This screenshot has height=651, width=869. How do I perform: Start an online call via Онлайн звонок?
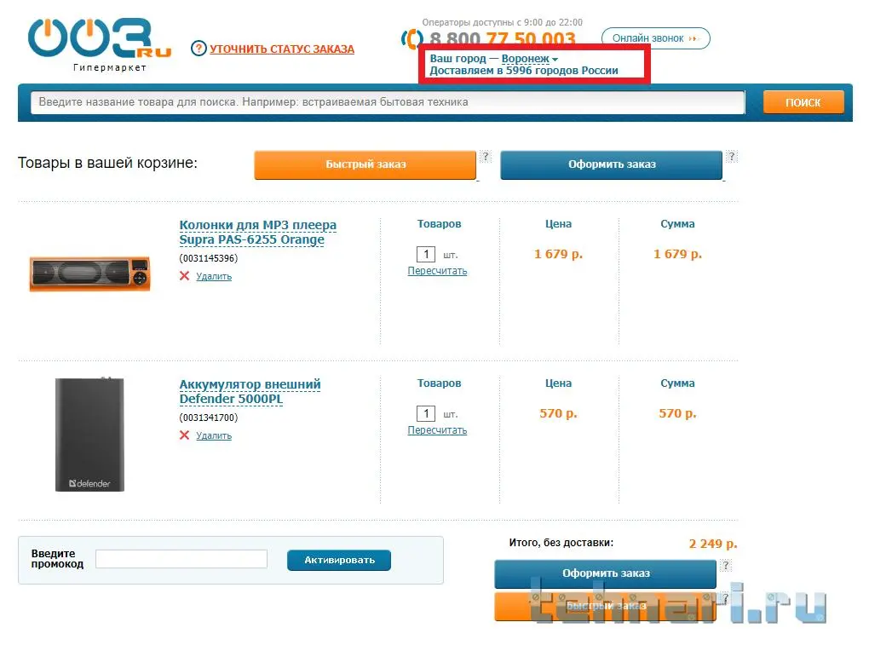pos(655,38)
